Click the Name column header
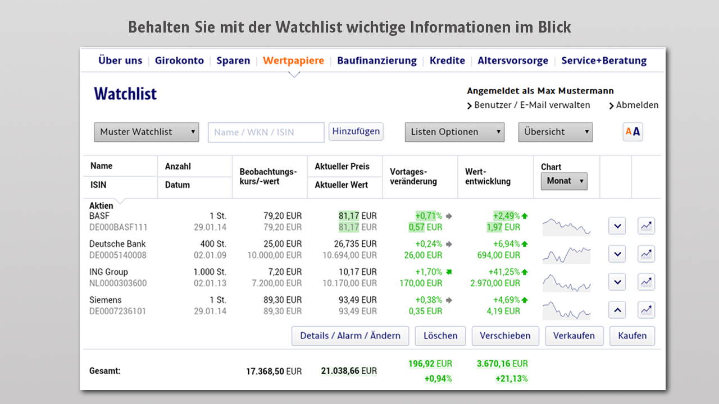 tap(101, 166)
